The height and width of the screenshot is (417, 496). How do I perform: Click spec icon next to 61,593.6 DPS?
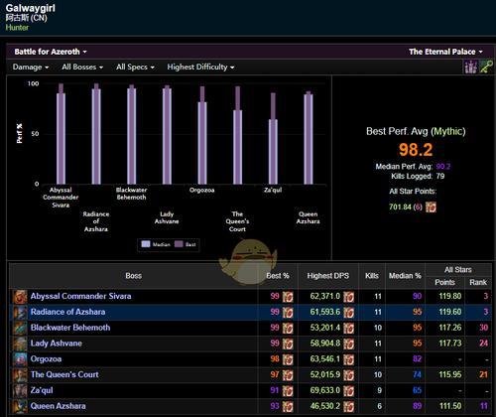coord(348,312)
